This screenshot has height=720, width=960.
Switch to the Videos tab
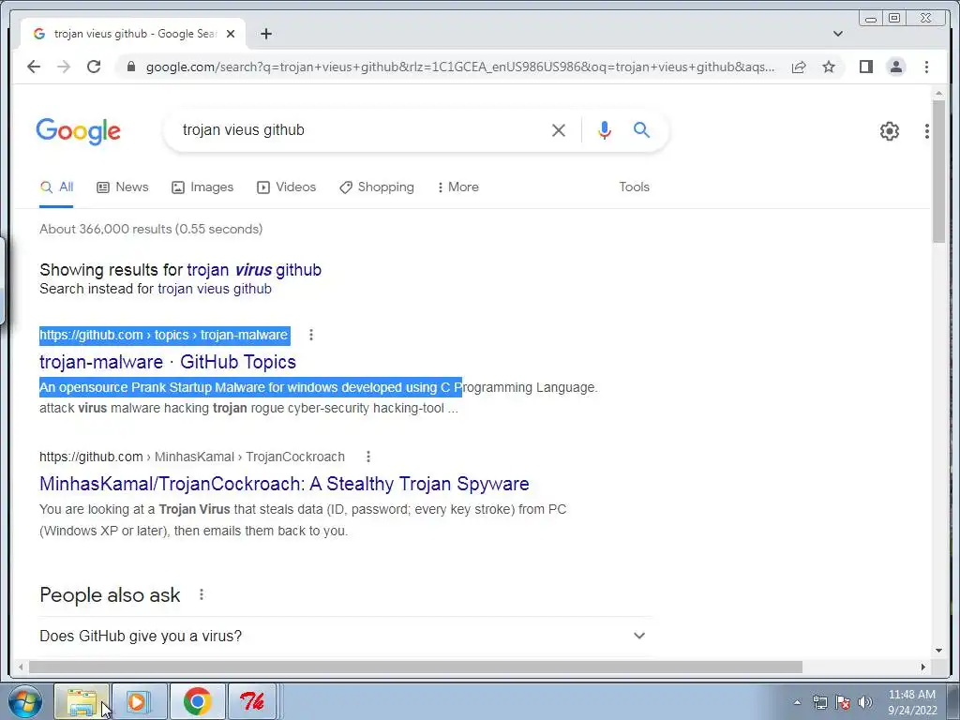point(286,187)
